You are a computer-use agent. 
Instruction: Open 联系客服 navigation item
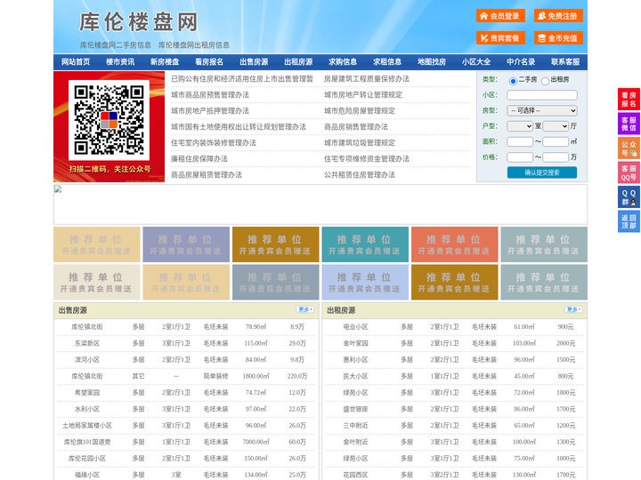click(565, 62)
